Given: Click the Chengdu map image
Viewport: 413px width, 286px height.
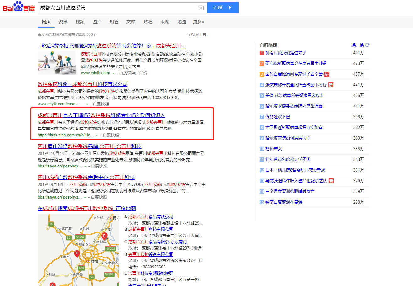Looking at the screenshot, I should [78, 250].
